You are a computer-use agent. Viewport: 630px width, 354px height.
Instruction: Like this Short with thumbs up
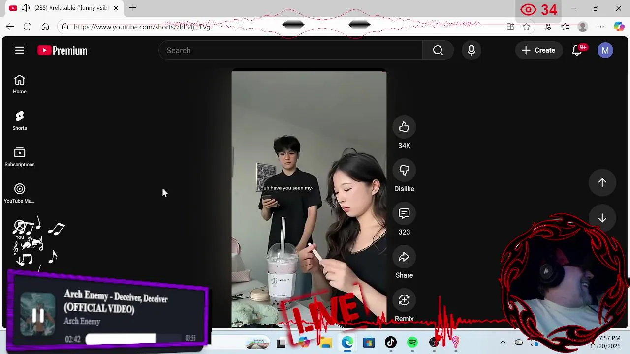tap(404, 127)
